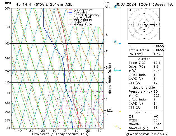This screenshot has width=176, height=136.
Task: Click the SREH value 38
Action: point(156,120)
